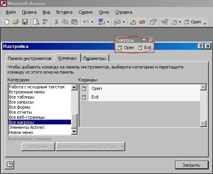Image resolution: width=213 pixels, height=174 pixels.
Task: Expand the Undo dropdown arrow
Action: [x=92, y=22]
